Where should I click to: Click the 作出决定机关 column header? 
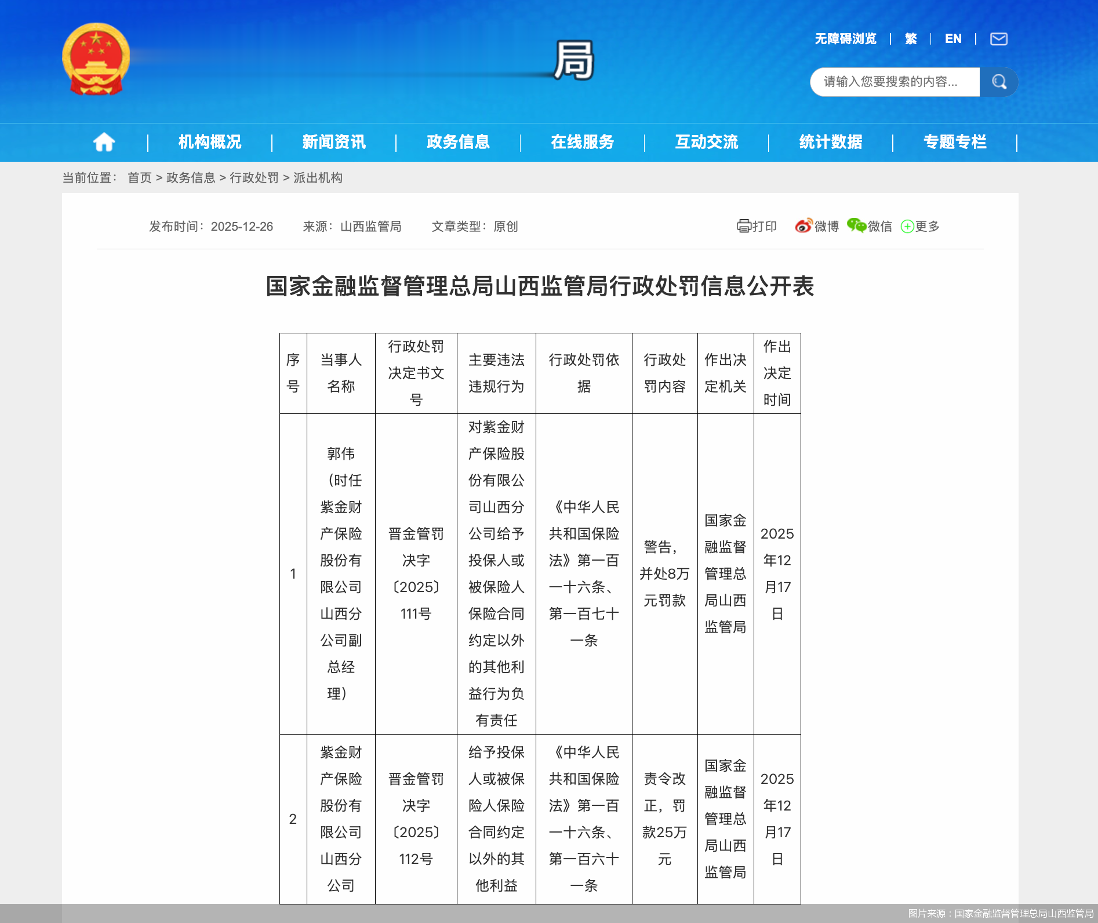[725, 373]
